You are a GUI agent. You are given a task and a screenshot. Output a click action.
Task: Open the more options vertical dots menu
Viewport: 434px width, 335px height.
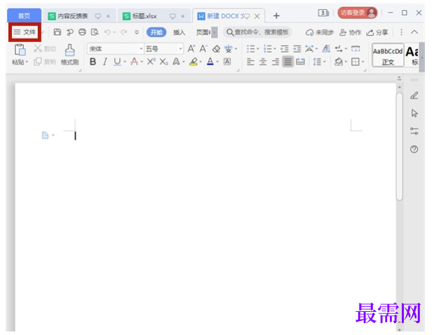[401, 32]
